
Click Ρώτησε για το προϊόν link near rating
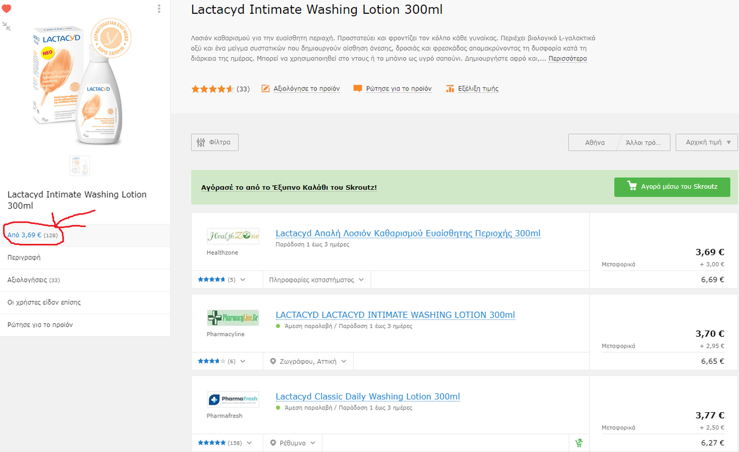[x=398, y=89]
